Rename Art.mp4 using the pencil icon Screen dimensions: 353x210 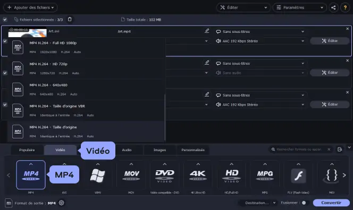pyautogui.click(x=207, y=31)
